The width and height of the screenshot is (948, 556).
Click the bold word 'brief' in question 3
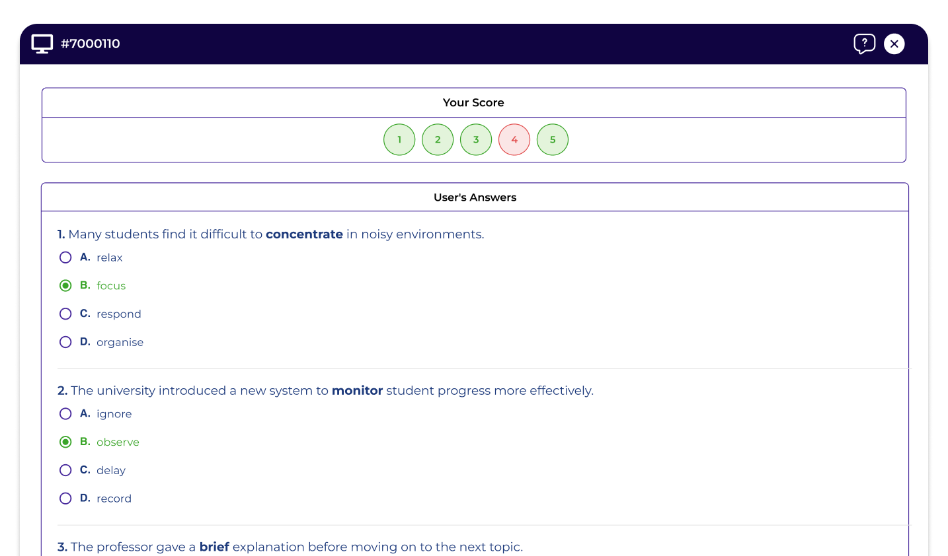tap(214, 547)
